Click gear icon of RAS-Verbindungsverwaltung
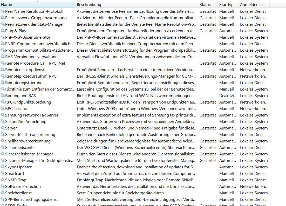Viewport: 286px width, 206px height. coord(3,57)
